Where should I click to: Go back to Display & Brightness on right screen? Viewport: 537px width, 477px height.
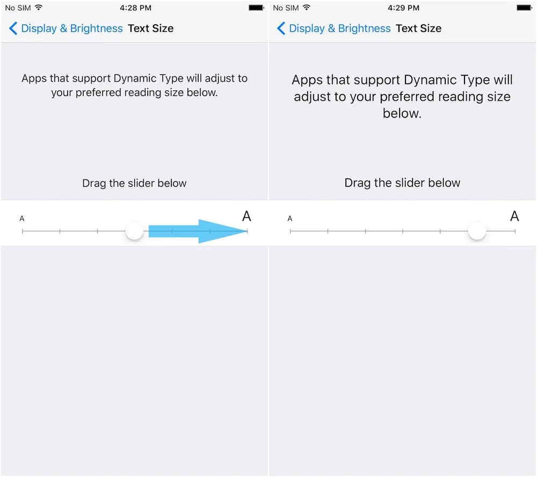click(x=339, y=28)
